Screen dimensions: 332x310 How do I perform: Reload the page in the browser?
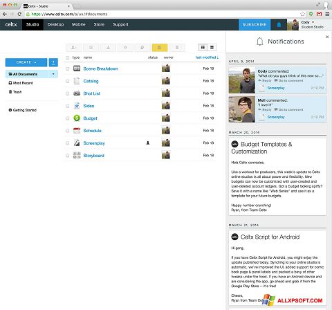19,14
